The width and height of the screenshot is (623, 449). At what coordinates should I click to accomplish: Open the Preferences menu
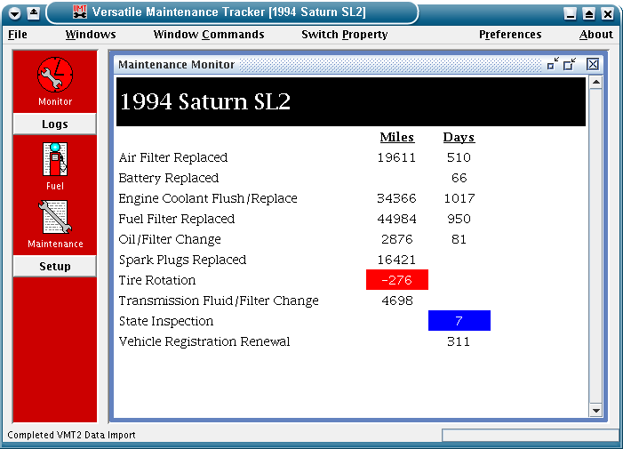coord(510,35)
